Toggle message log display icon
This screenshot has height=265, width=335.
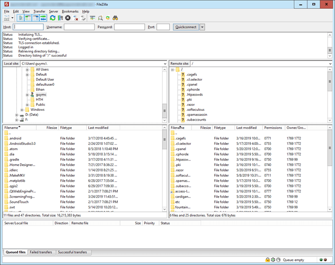pos(20,18)
